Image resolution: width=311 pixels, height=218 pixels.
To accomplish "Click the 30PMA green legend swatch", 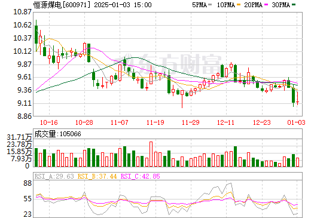I will pos(294,5).
